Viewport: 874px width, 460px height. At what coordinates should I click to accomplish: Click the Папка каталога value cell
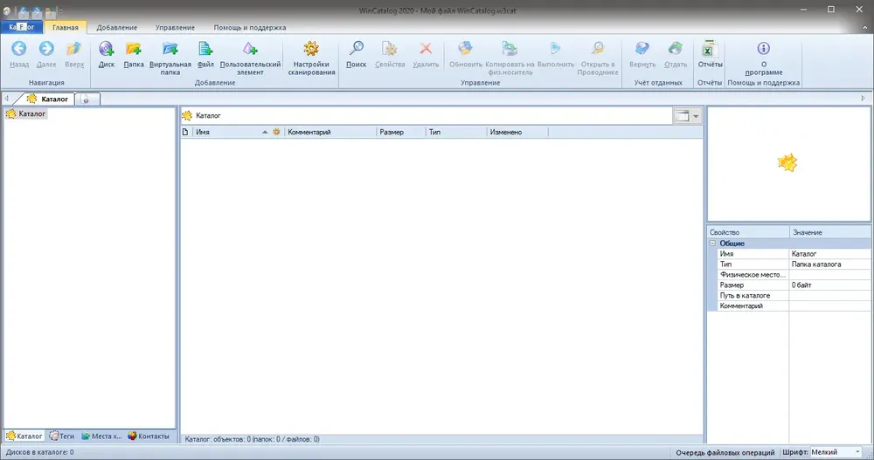pos(830,264)
